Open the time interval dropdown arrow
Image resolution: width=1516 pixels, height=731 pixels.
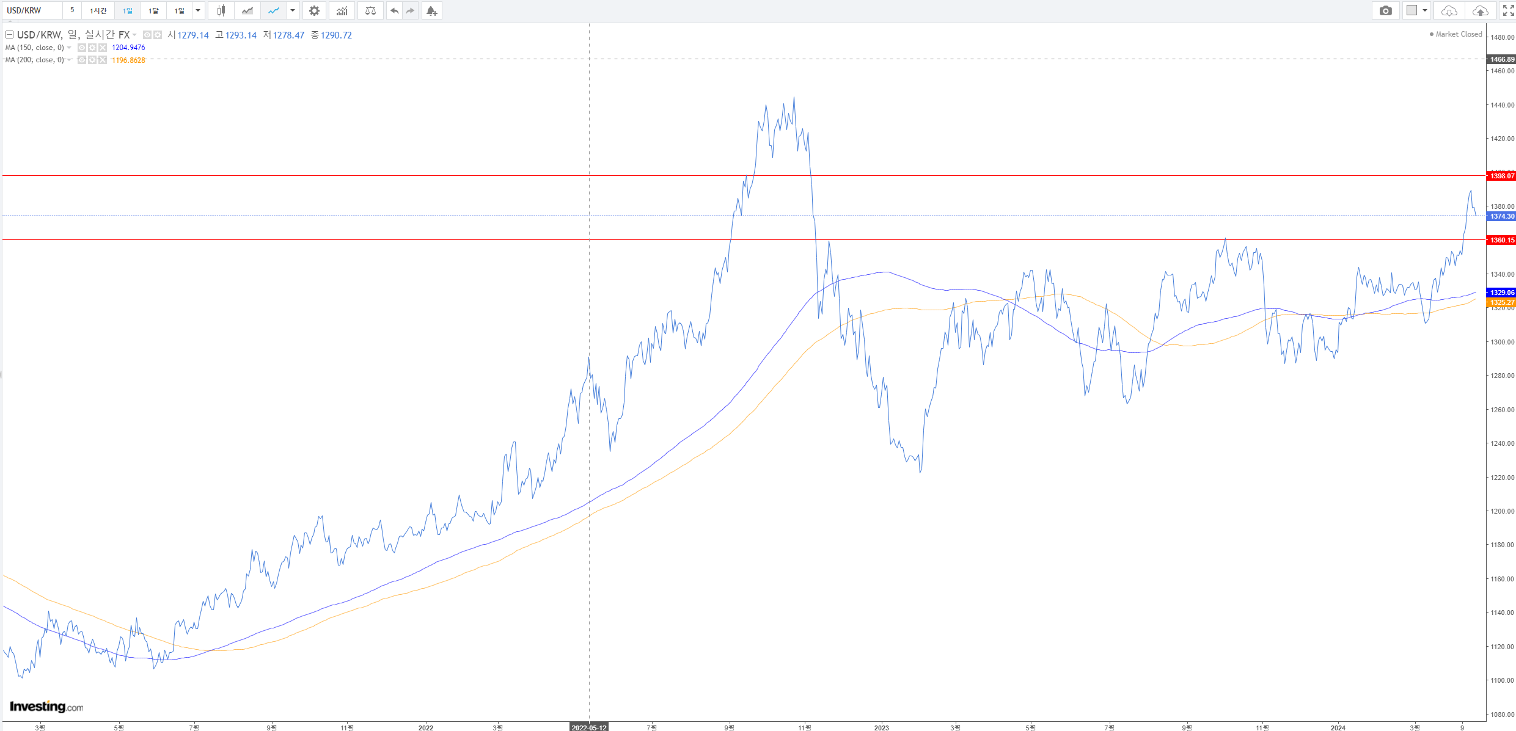[198, 10]
